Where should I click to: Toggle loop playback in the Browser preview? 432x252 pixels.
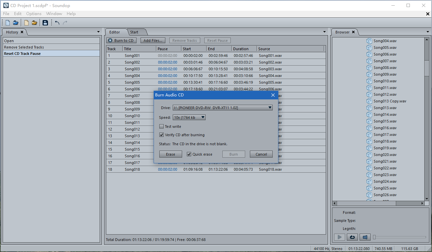coord(352,237)
